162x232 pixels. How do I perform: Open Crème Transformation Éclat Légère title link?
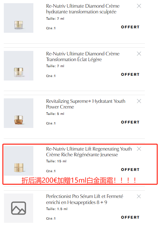click(83, 57)
